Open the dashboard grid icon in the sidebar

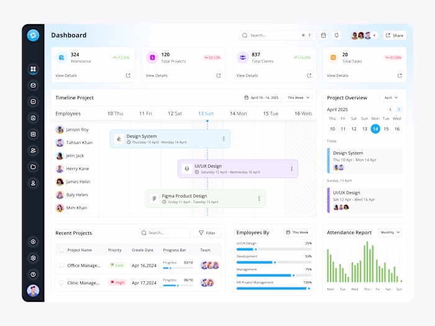33,69
